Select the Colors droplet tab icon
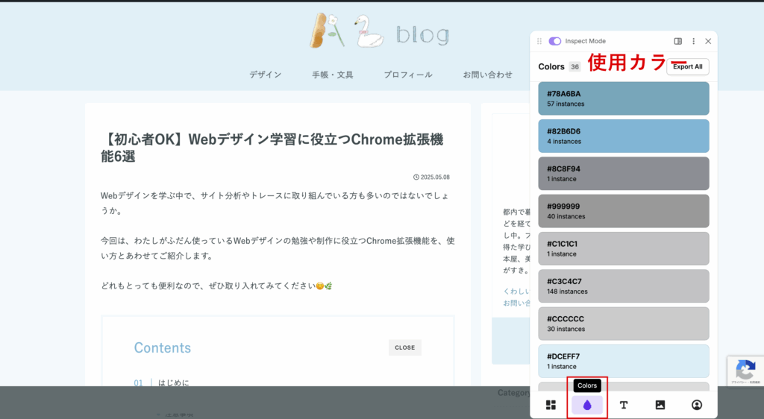This screenshot has width=764, height=419. coord(587,405)
